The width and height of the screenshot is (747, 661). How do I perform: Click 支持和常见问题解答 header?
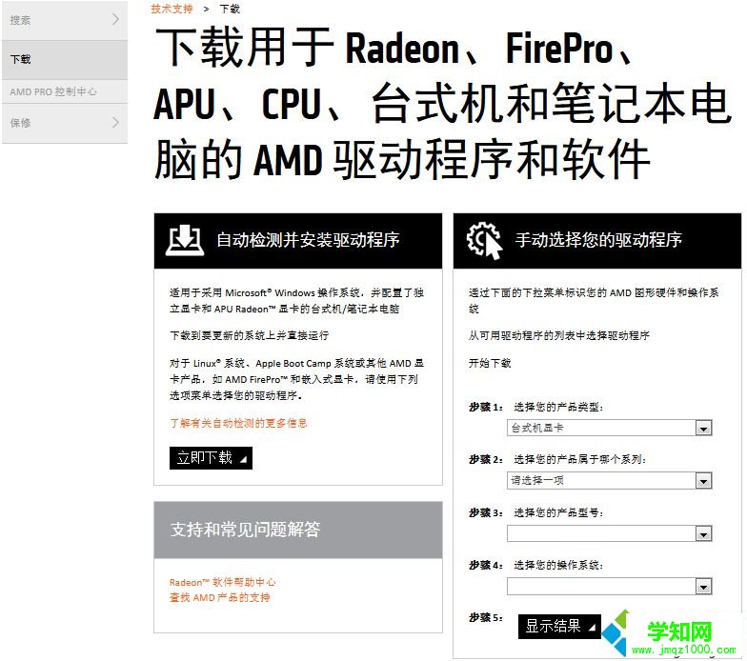pos(246,530)
